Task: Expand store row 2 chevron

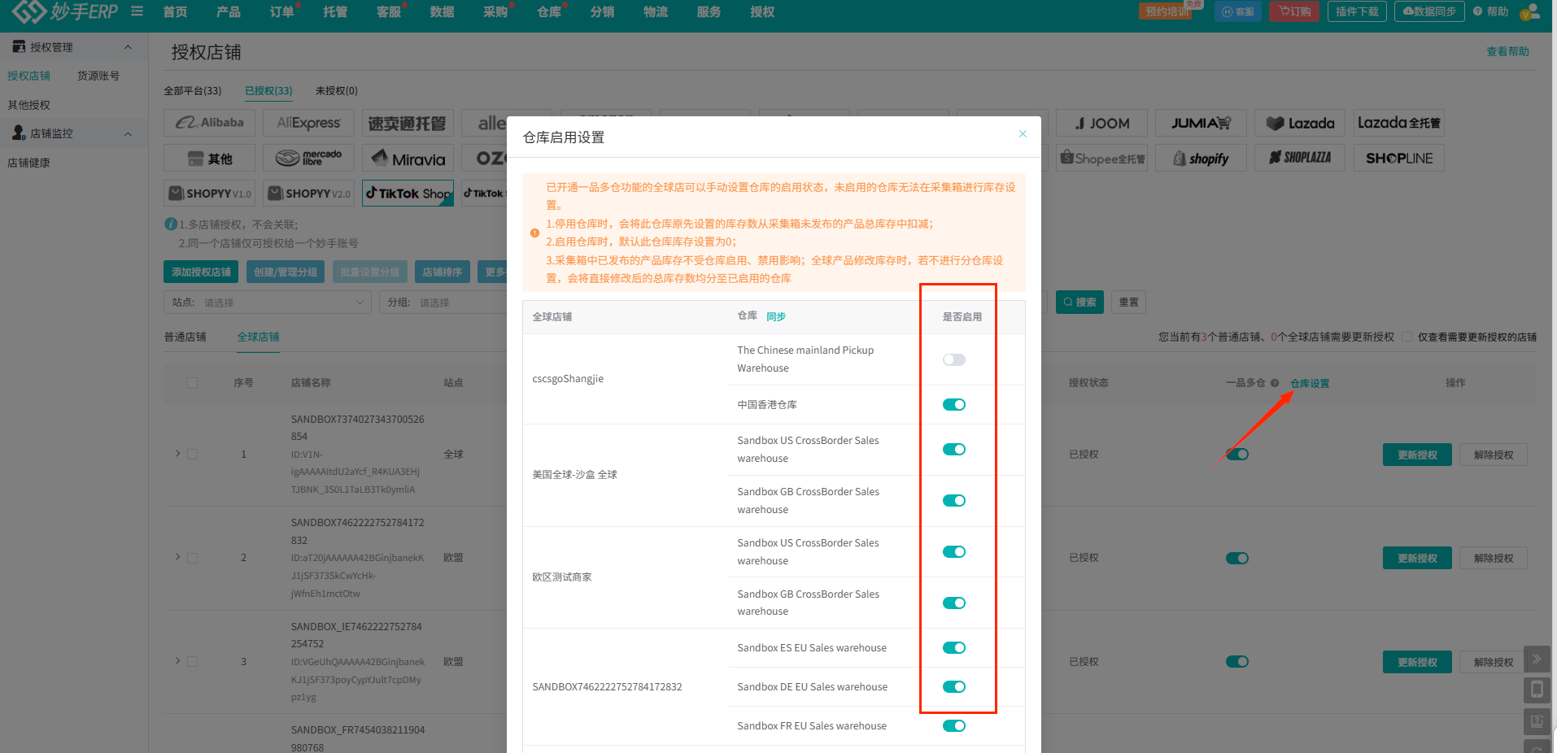Action: pos(177,557)
